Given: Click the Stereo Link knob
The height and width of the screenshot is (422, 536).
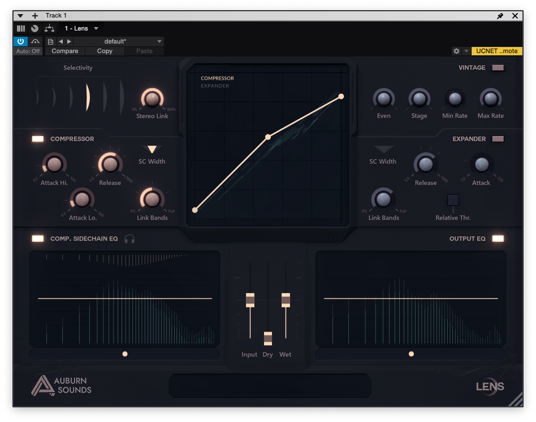Looking at the screenshot, I should tap(152, 99).
